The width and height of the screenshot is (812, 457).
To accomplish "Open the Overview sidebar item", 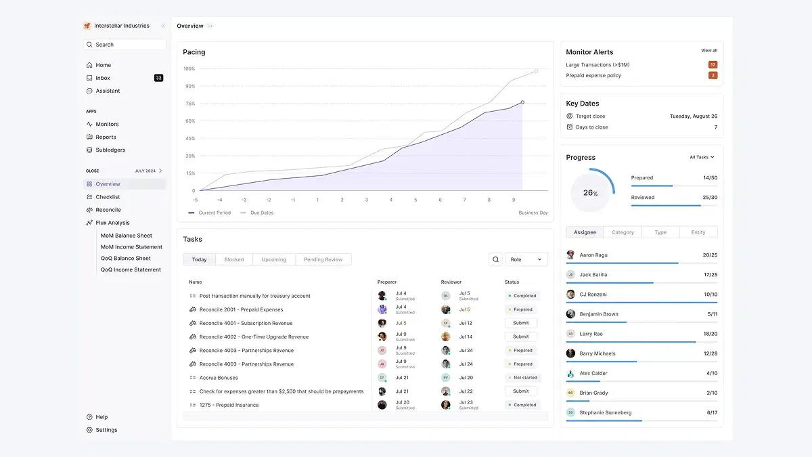I will 125,184.
